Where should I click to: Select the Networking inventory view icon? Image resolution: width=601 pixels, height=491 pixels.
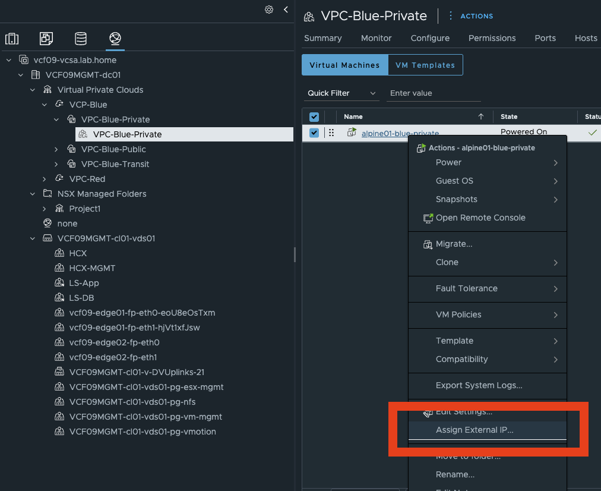click(115, 39)
